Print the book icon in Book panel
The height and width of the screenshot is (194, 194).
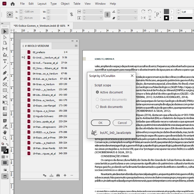58,175
